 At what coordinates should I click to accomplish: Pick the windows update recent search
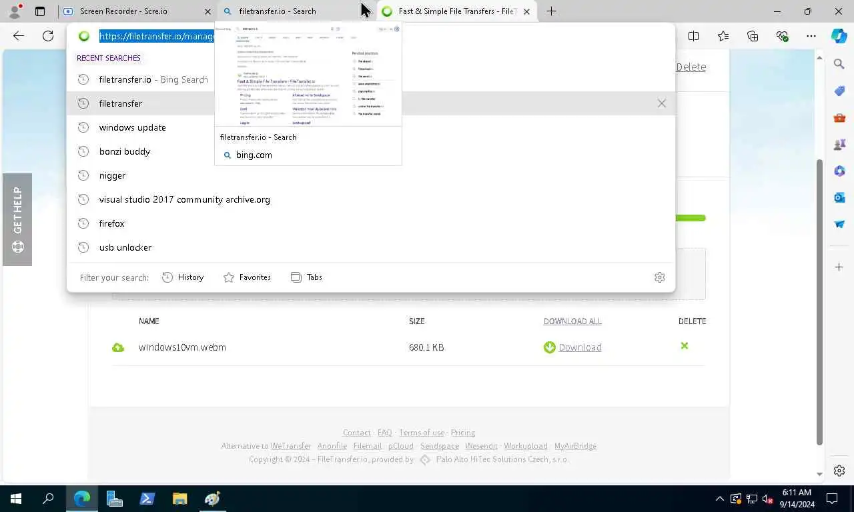(370, 127)
